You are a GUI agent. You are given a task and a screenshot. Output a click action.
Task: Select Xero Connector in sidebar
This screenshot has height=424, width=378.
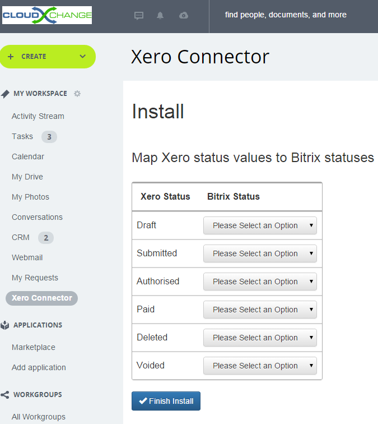[41, 298]
